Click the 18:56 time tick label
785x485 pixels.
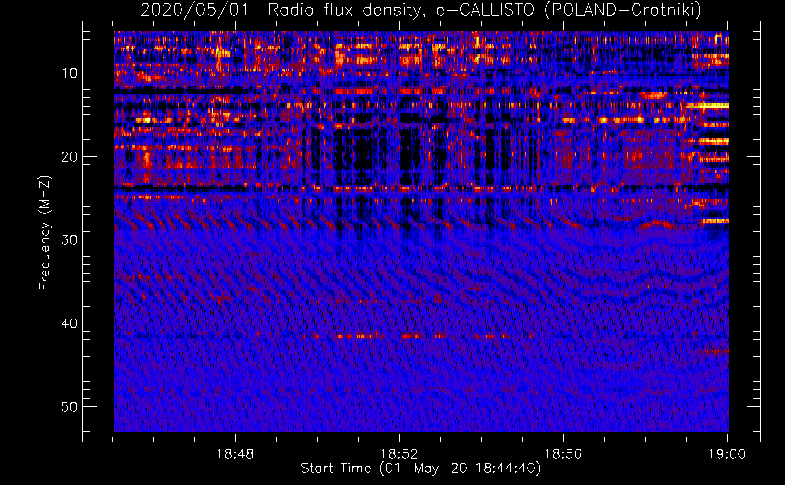[x=563, y=454]
